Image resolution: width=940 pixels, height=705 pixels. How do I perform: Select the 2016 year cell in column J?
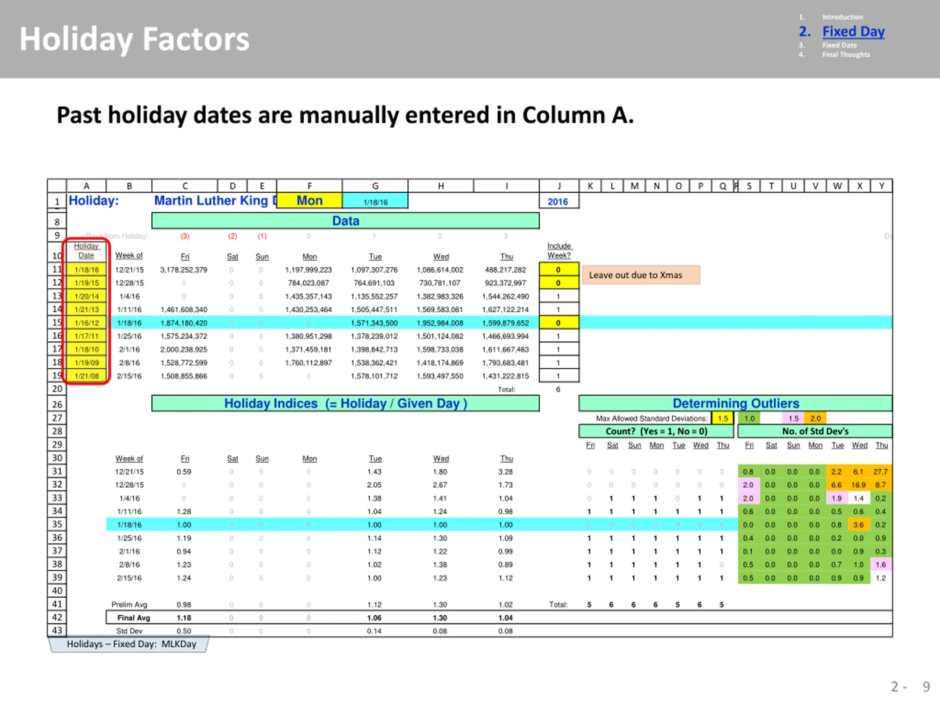coord(558,202)
